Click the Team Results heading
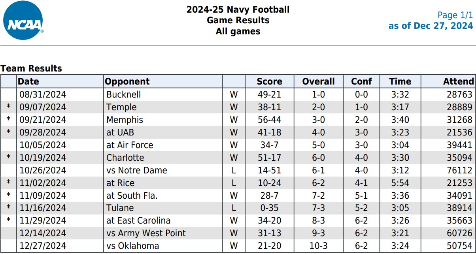This screenshot has height=254, width=476. [31, 68]
